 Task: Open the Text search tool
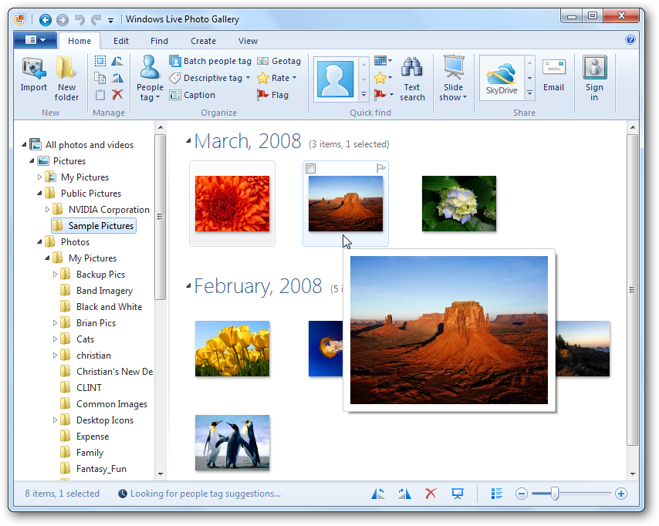click(412, 78)
